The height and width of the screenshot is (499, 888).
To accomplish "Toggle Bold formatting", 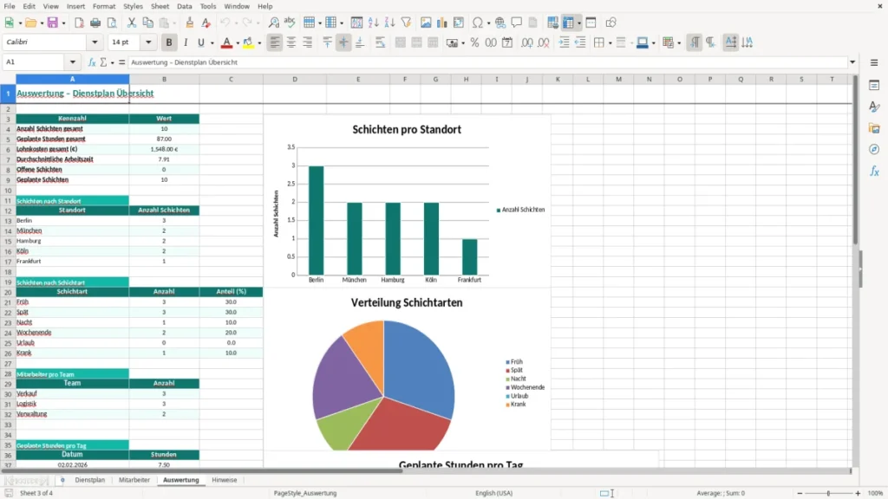I will (169, 42).
